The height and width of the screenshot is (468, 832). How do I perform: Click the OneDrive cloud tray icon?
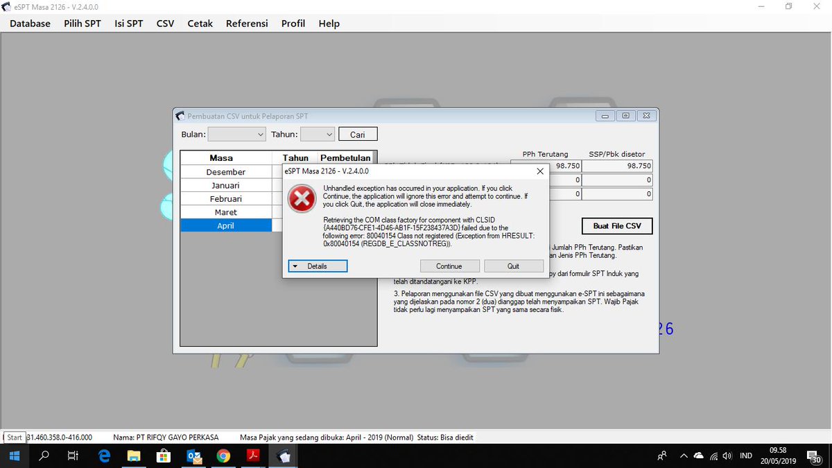699,456
